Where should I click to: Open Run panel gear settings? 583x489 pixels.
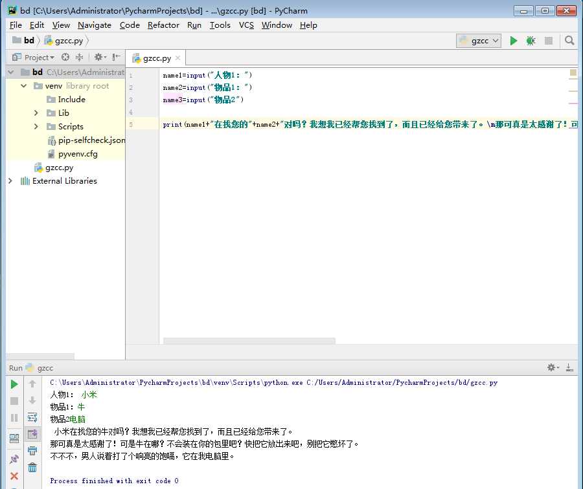[553, 367]
